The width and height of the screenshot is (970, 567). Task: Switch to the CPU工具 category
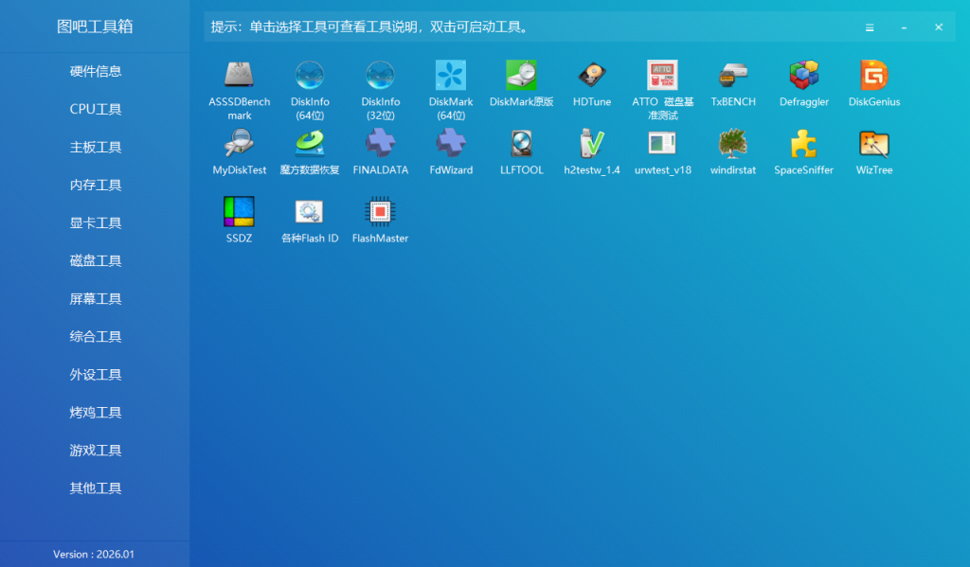point(96,109)
